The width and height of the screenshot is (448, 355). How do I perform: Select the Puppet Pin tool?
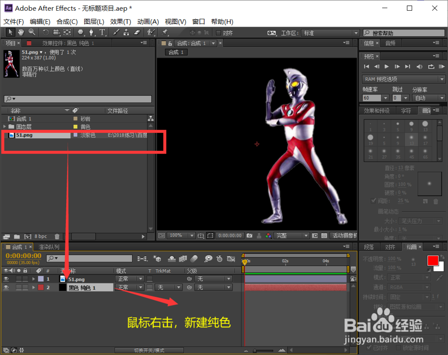164,32
